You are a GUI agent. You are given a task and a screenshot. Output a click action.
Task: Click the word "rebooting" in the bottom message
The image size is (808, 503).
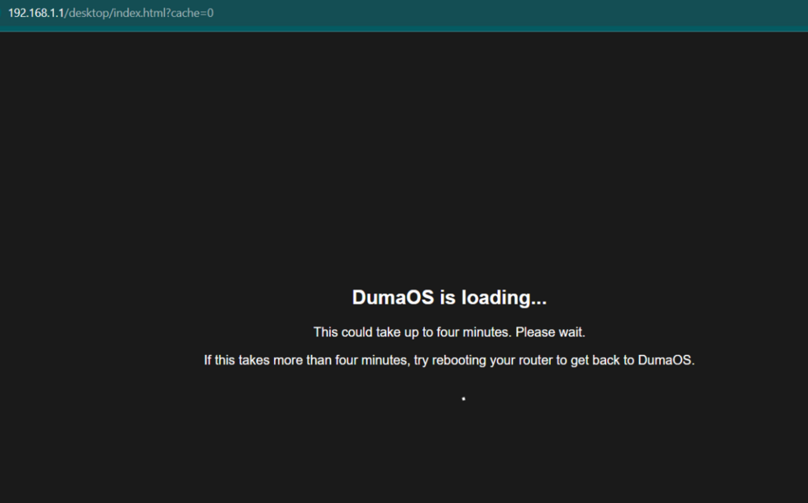tap(460, 361)
